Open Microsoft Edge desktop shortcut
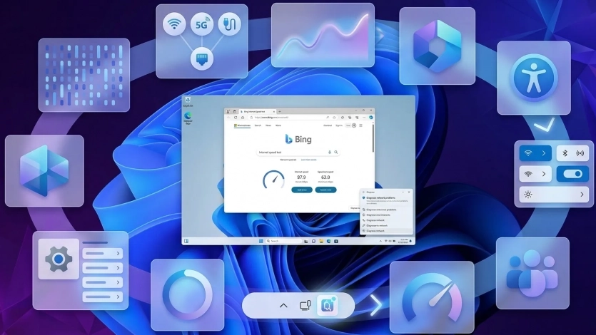This screenshot has width=596, height=335. (x=188, y=117)
